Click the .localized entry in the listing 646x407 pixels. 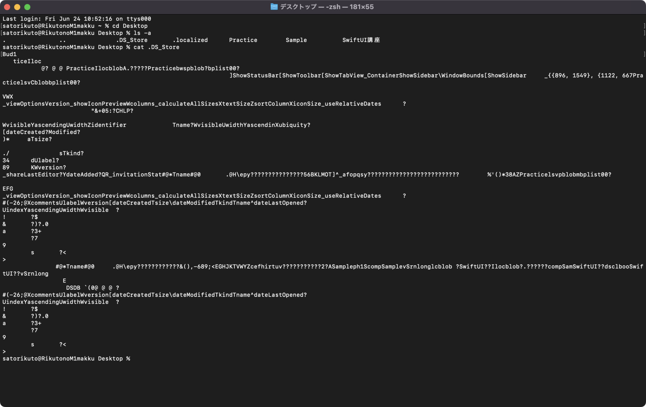coord(191,40)
